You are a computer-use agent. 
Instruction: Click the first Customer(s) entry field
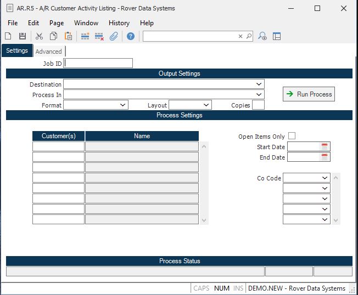point(58,146)
